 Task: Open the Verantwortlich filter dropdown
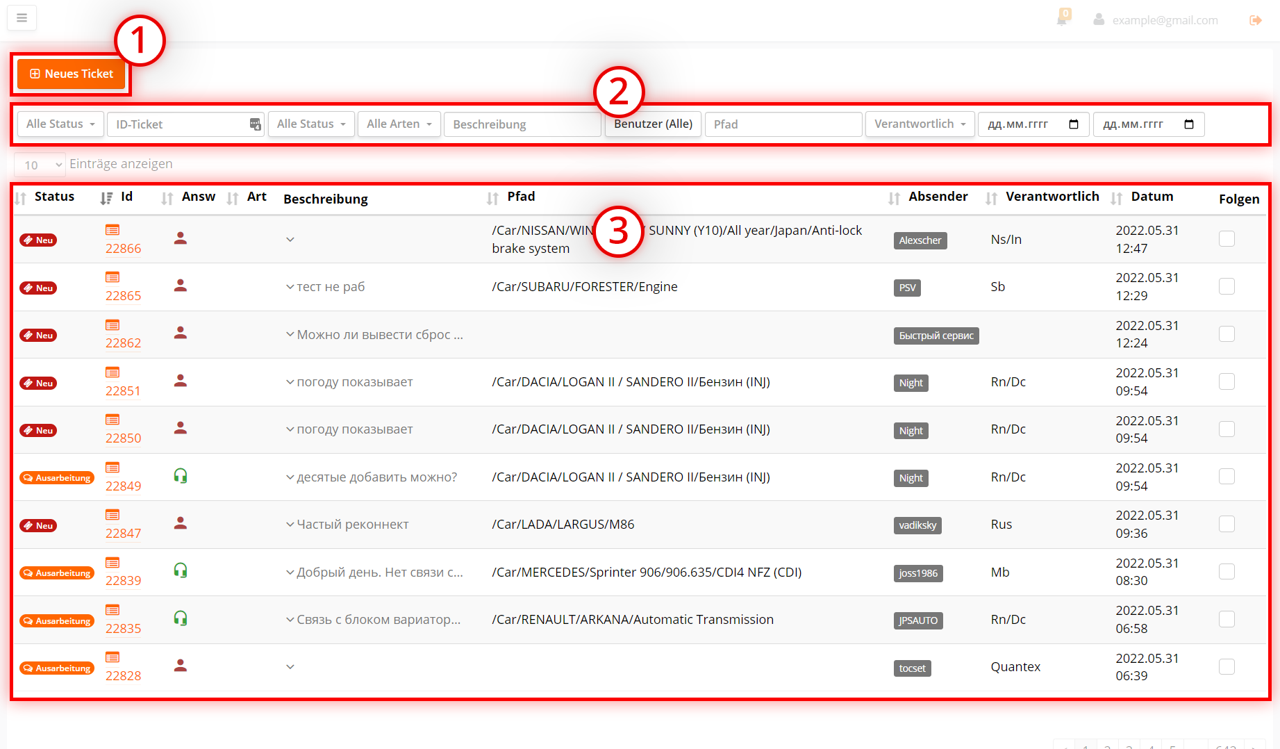pyautogui.click(x=920, y=124)
